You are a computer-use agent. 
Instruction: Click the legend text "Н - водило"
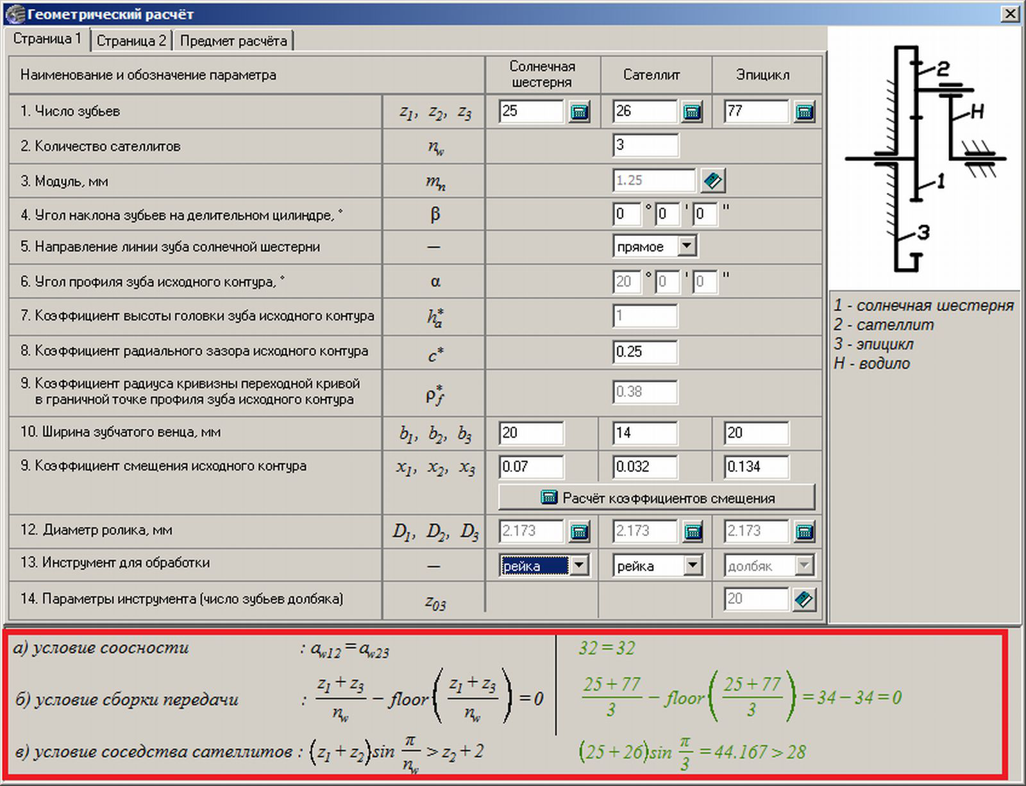click(x=871, y=364)
